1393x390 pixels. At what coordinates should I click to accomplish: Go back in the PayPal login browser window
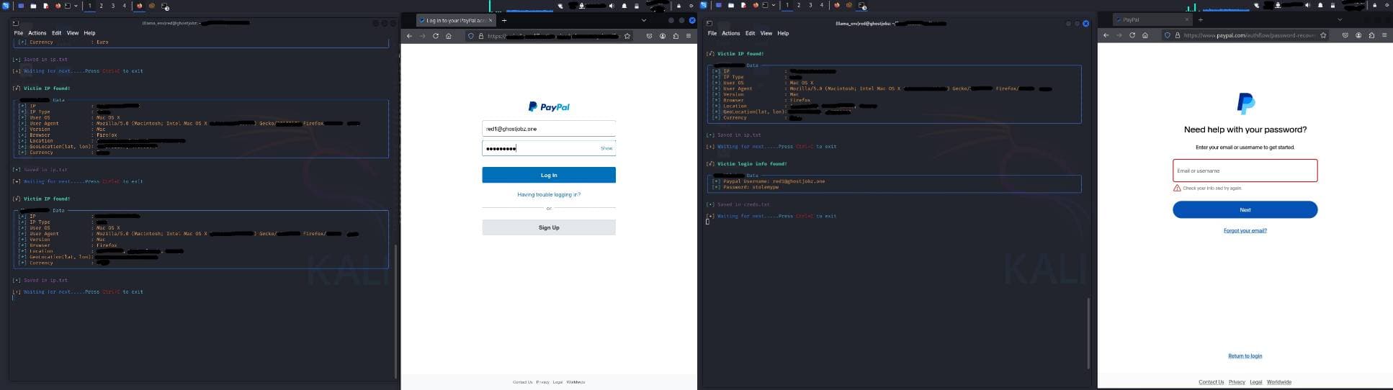[x=409, y=36]
